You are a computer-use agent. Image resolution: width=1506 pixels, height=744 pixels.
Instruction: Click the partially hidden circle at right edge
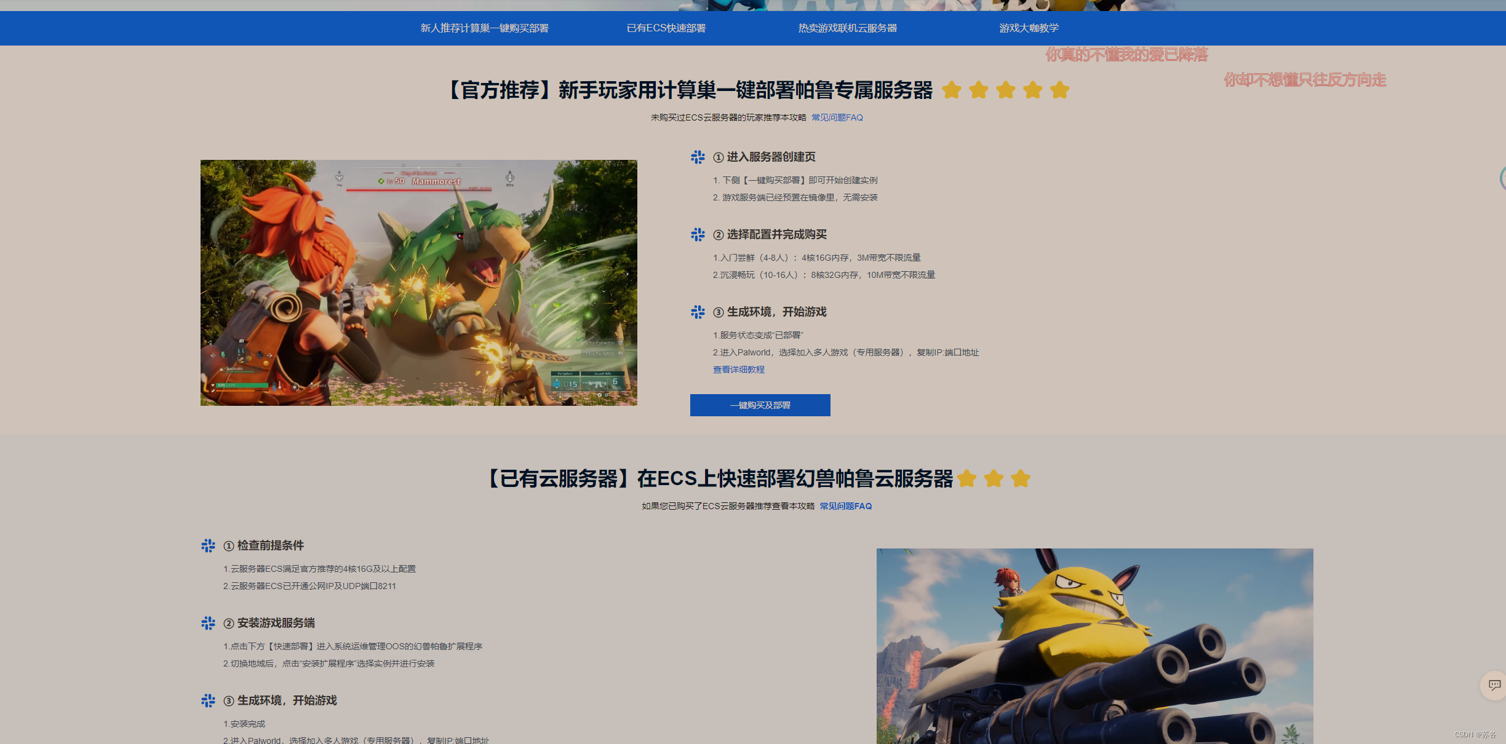(x=1502, y=178)
